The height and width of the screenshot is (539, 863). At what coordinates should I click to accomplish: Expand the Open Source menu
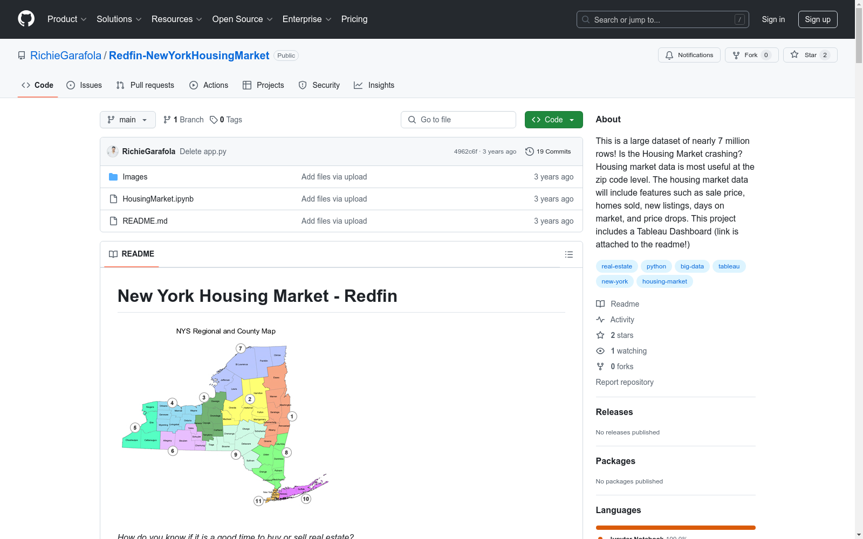(243, 19)
